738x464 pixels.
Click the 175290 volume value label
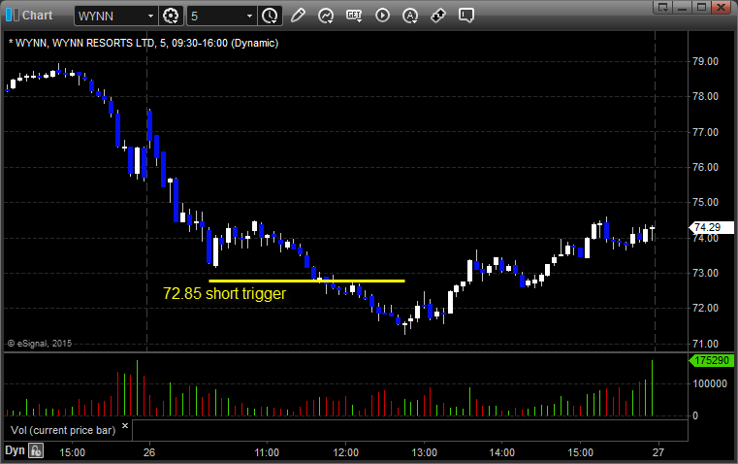(709, 361)
